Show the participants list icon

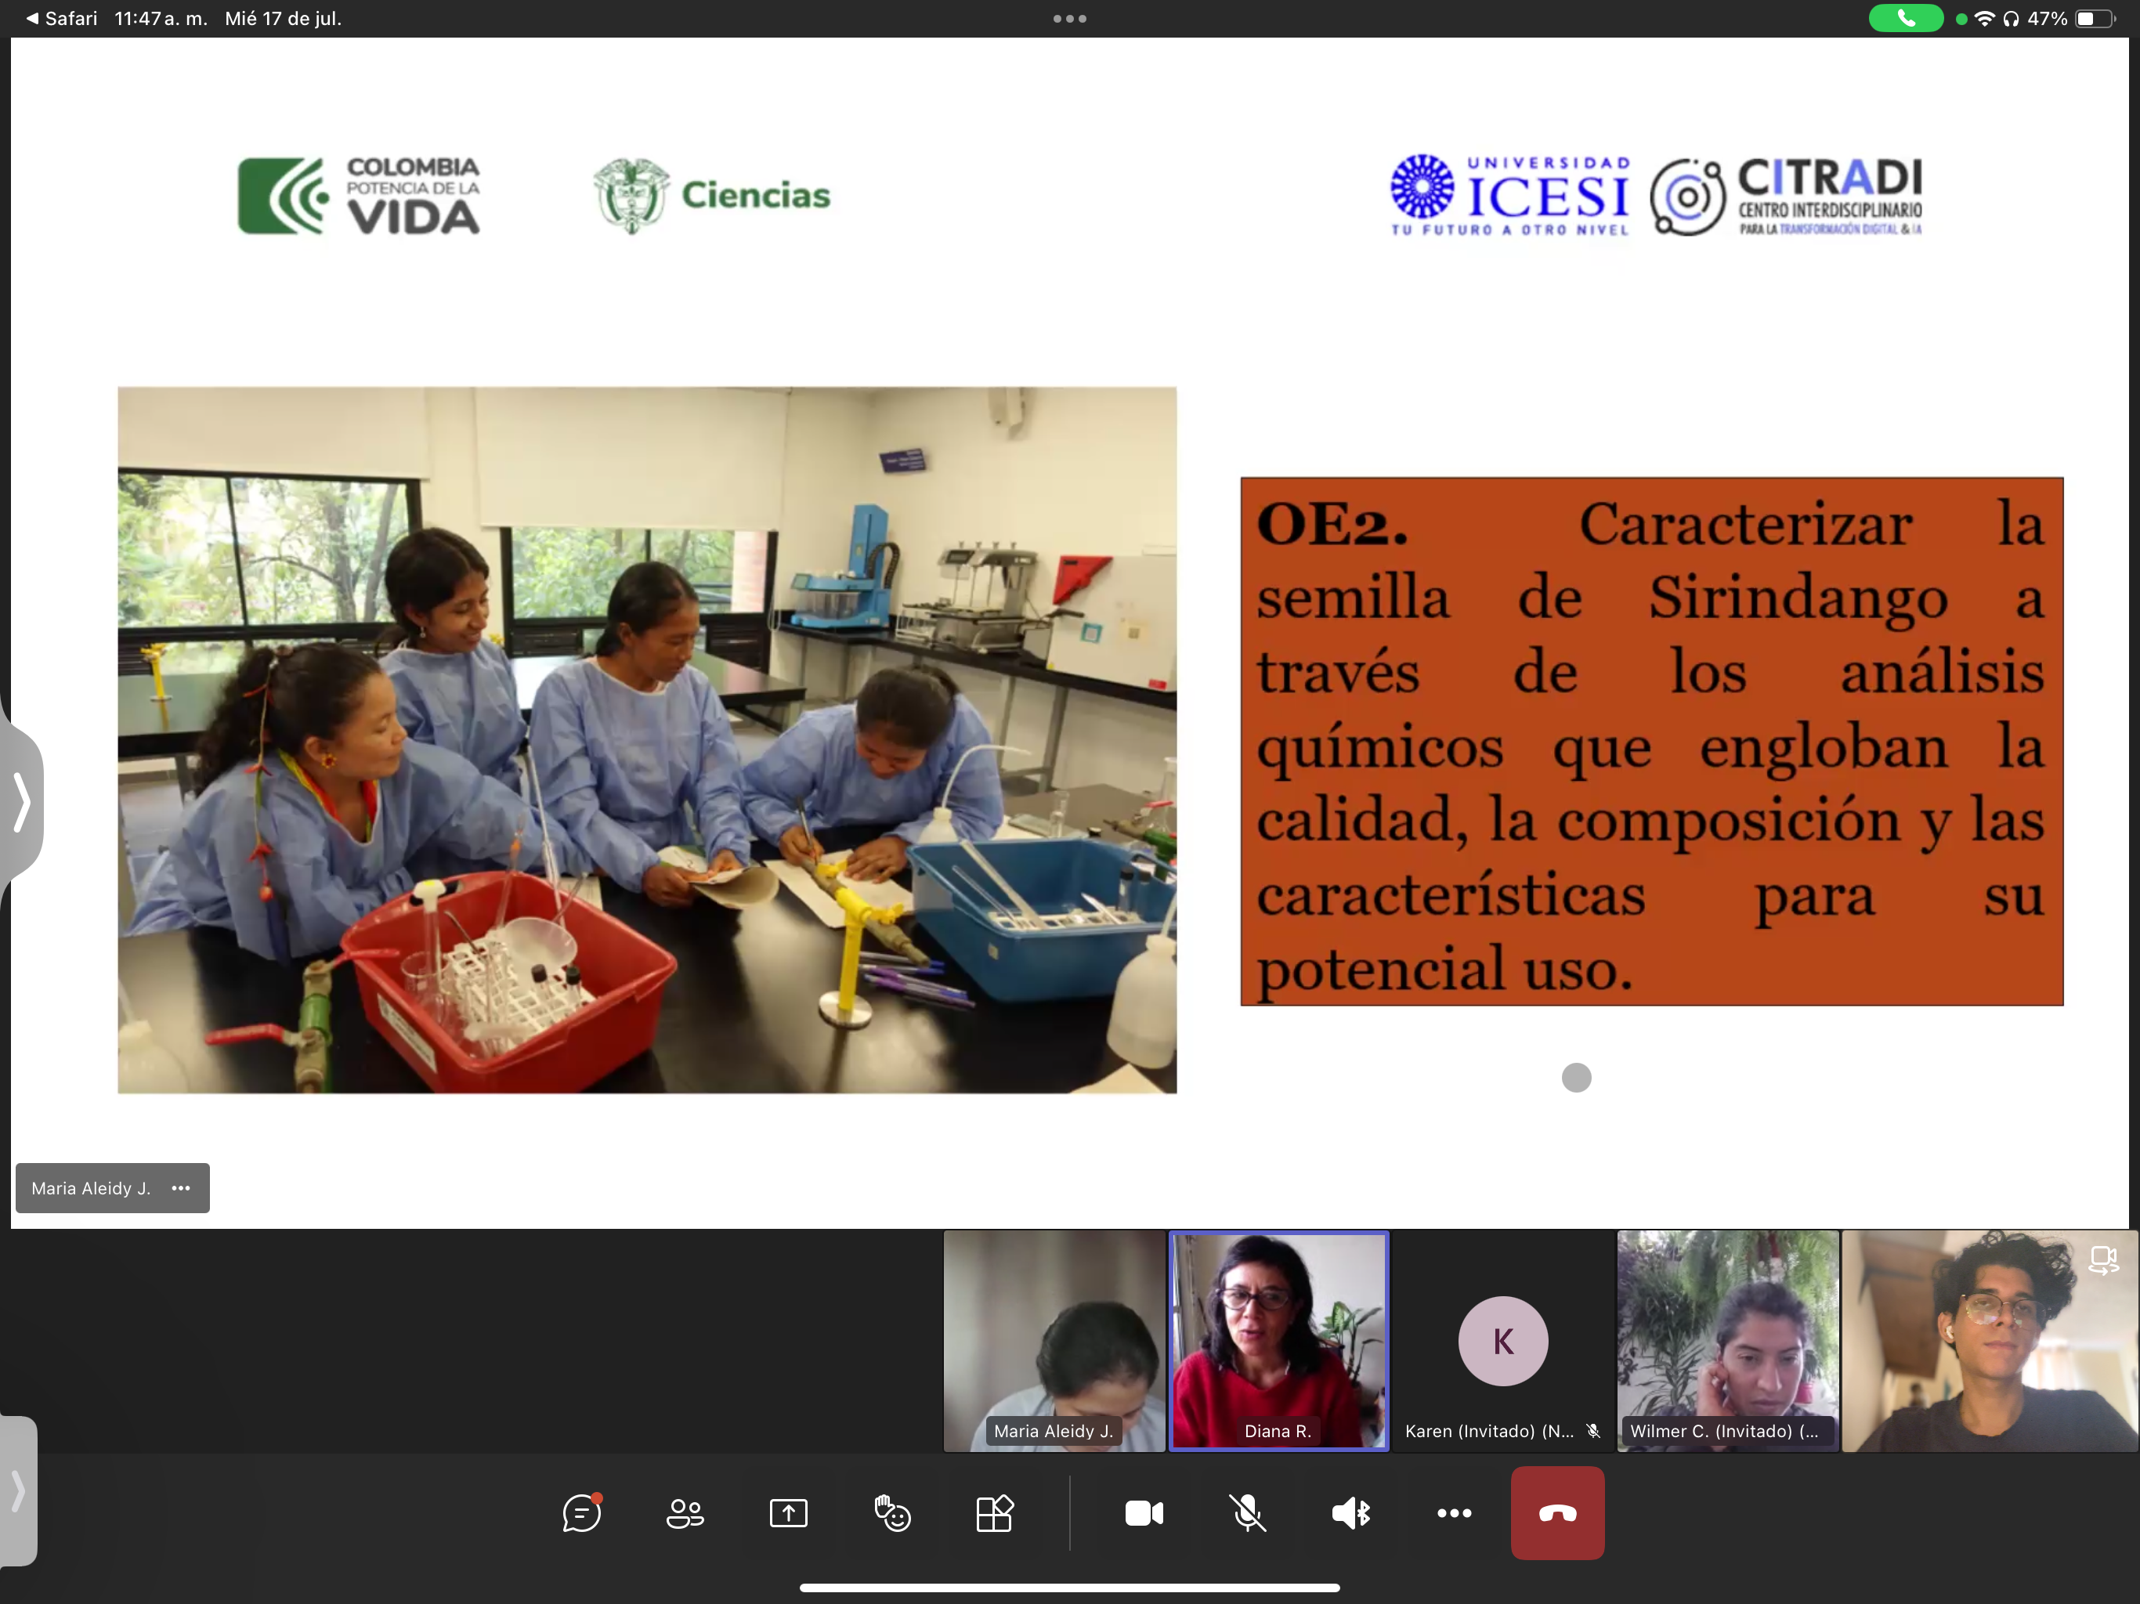click(685, 1513)
